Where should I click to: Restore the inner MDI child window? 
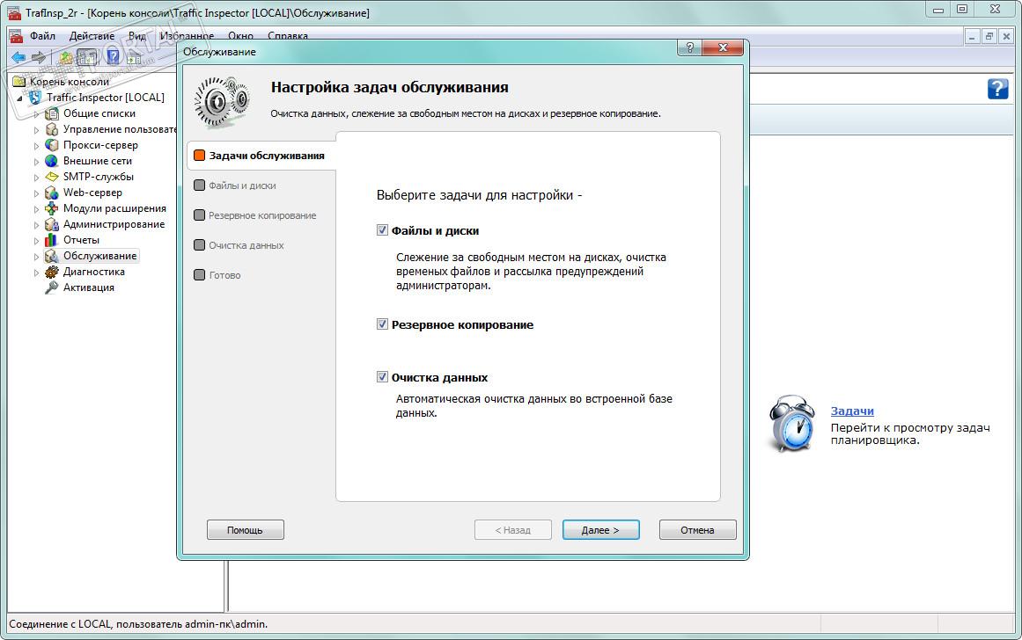click(x=989, y=36)
